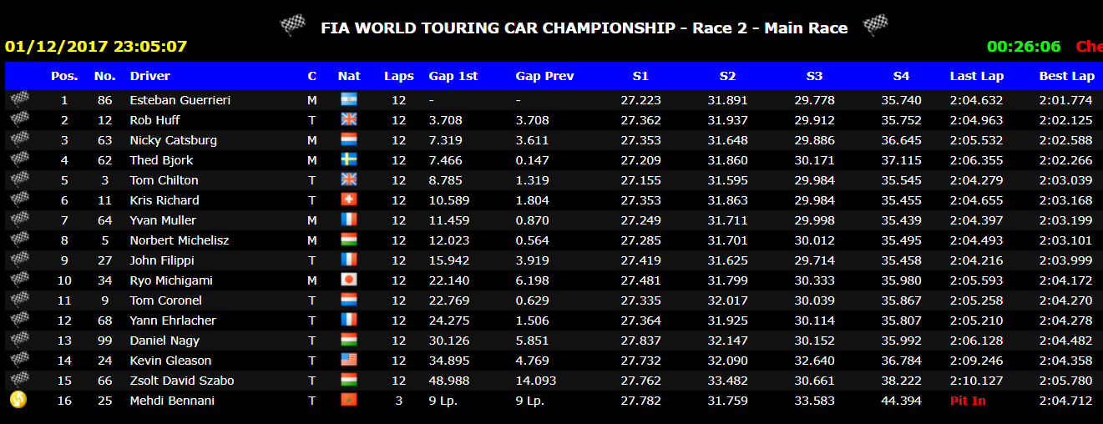Click the Gap 1st column header

pyautogui.click(x=453, y=76)
